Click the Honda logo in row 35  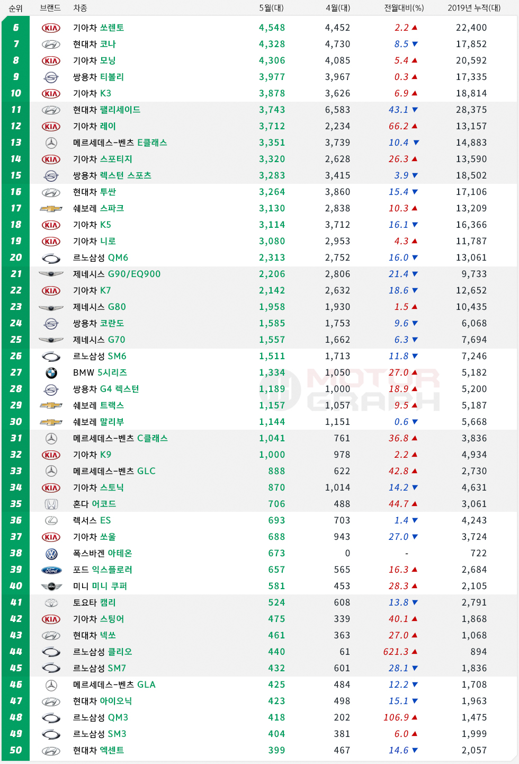(51, 504)
